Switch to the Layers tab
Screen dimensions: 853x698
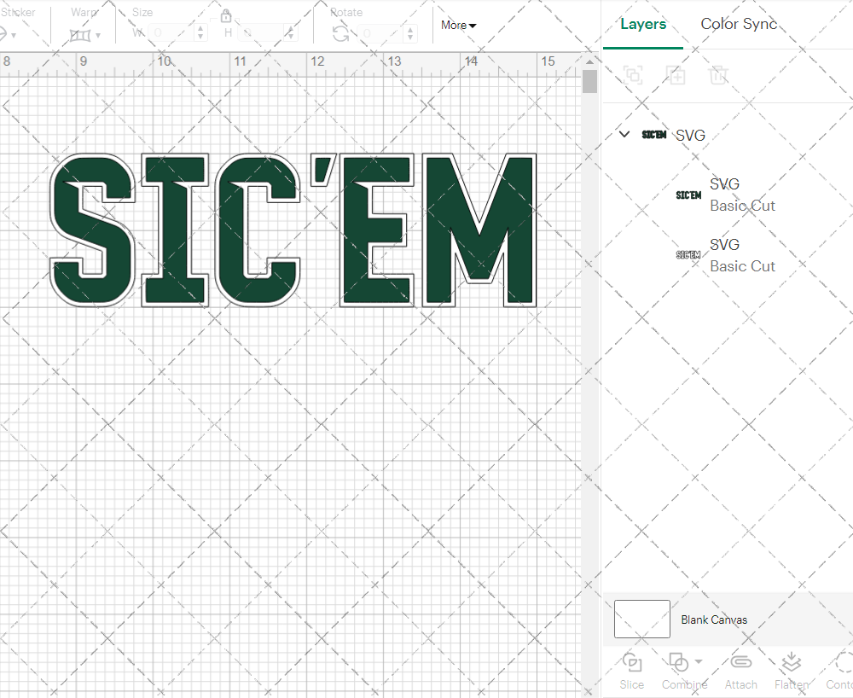[643, 25]
